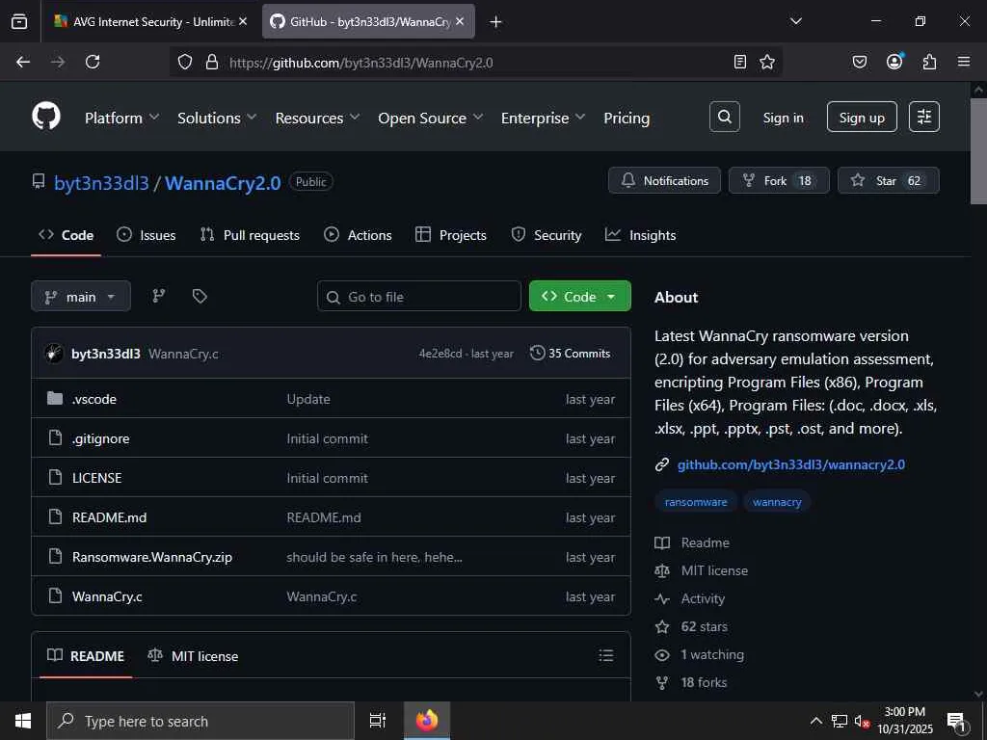The height and width of the screenshot is (740, 987).
Task: Show hidden tray icons chevron
Action: click(x=815, y=721)
